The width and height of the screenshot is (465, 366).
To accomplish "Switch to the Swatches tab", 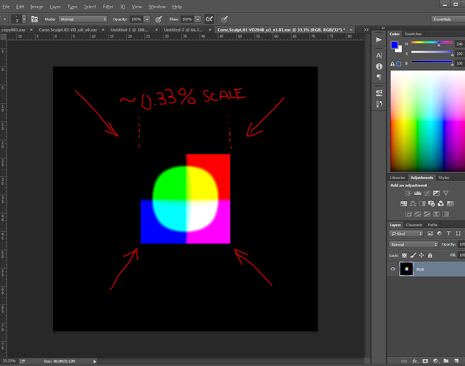I will point(413,34).
